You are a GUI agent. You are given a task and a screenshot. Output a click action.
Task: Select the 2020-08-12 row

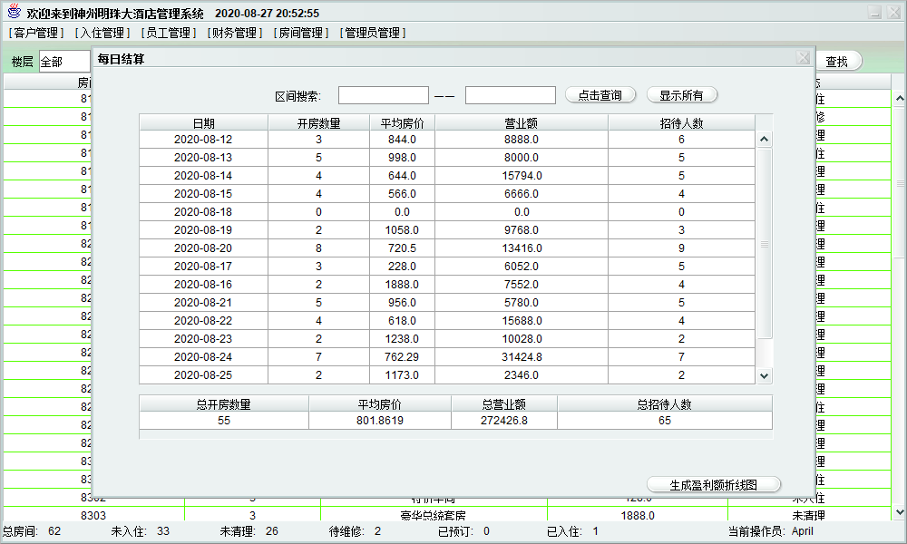coord(447,140)
